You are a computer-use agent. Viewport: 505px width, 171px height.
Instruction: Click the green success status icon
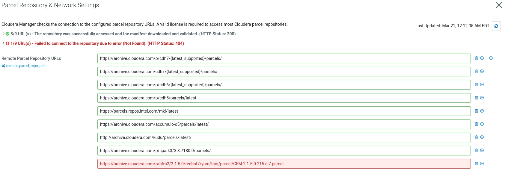click(x=7, y=34)
